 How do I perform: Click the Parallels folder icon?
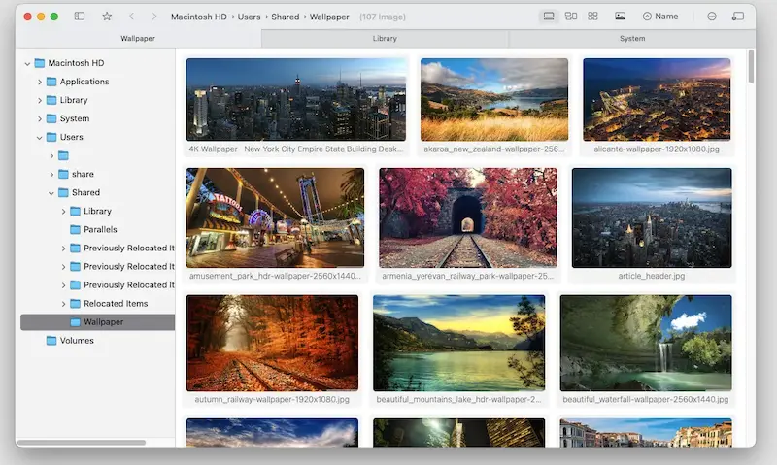(x=76, y=229)
